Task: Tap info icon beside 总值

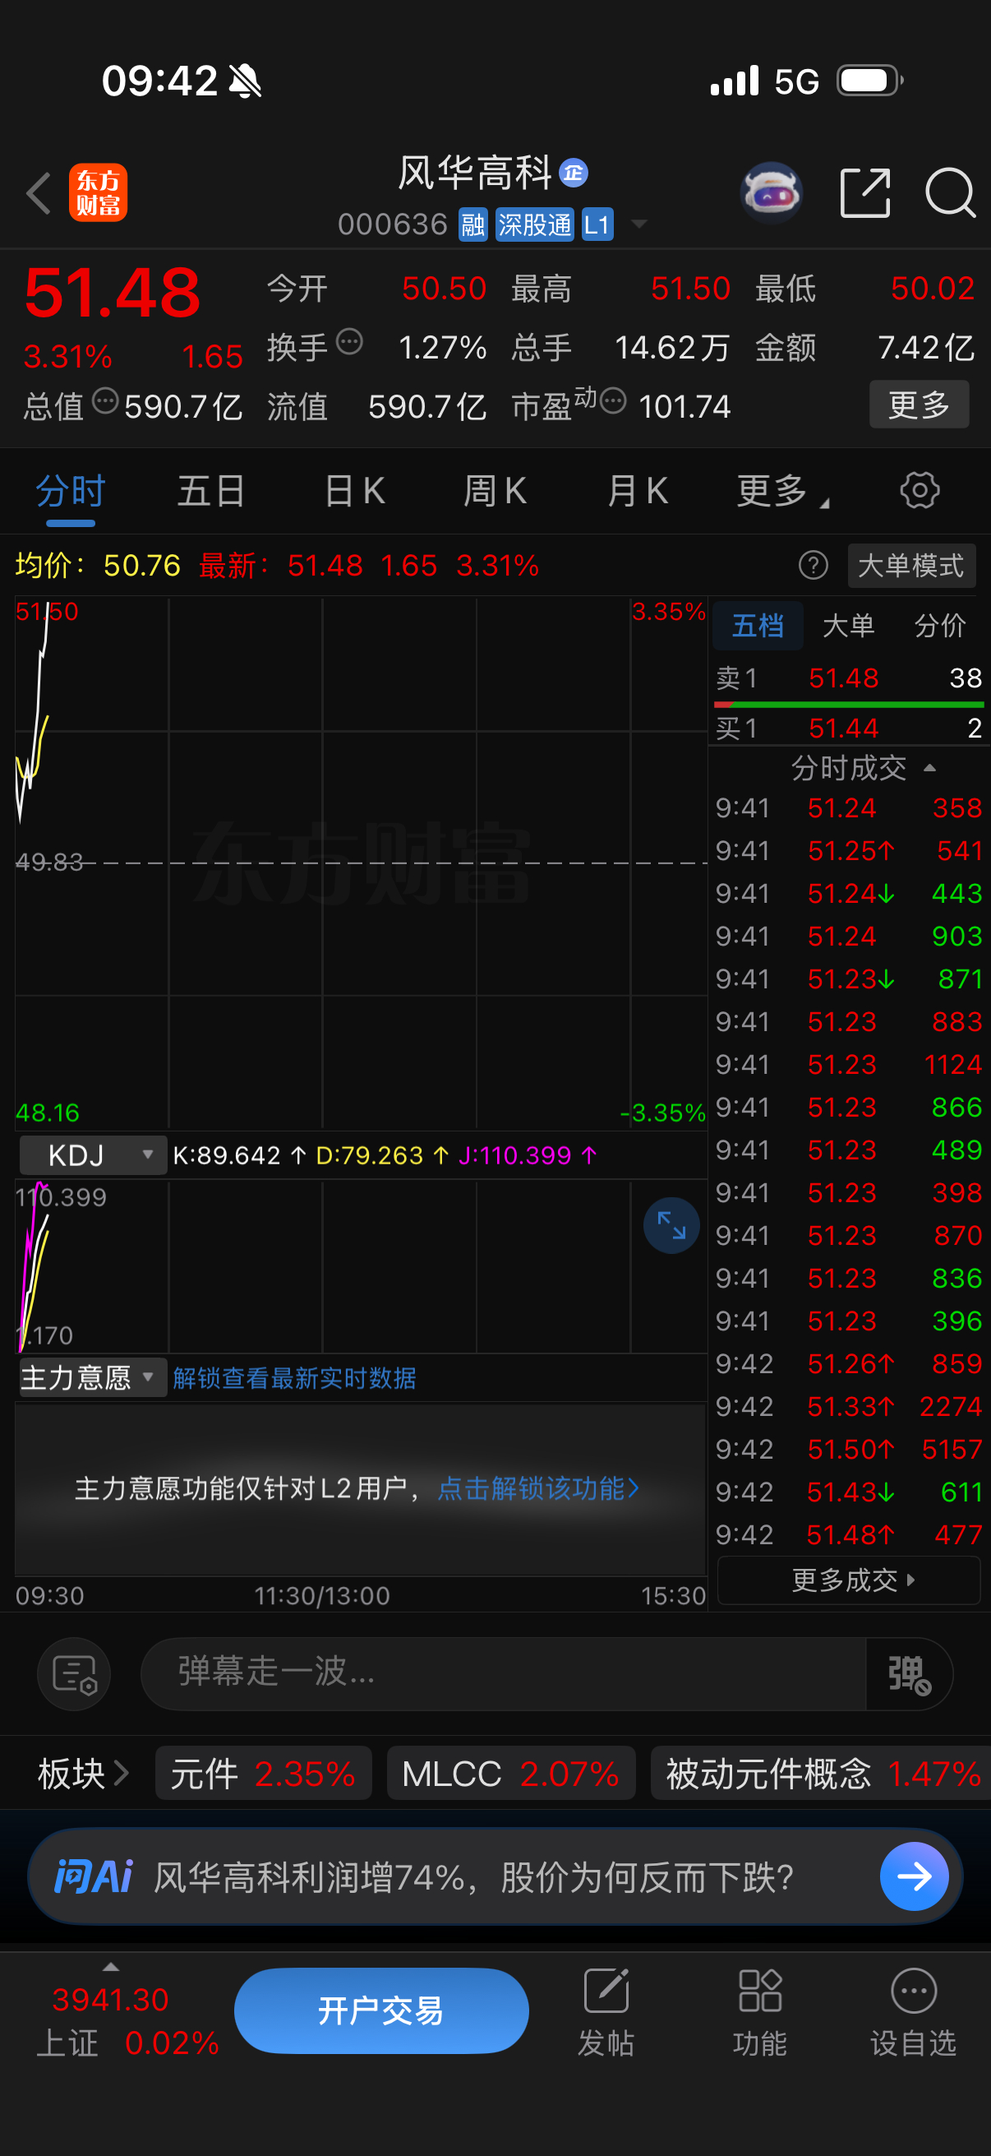Action: [x=105, y=401]
